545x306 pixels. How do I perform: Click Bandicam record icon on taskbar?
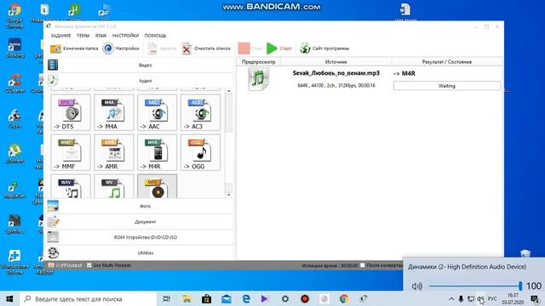click(x=305, y=298)
